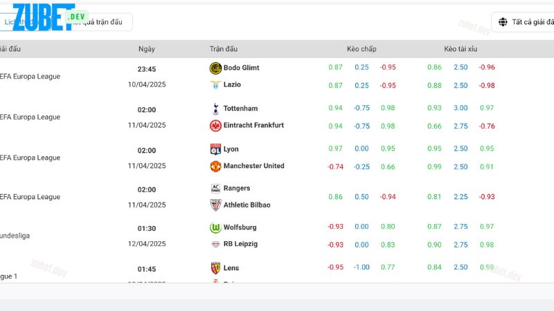Screen dimensions: 554x311
Task: Click the Manchester United crest
Action: 215,166
